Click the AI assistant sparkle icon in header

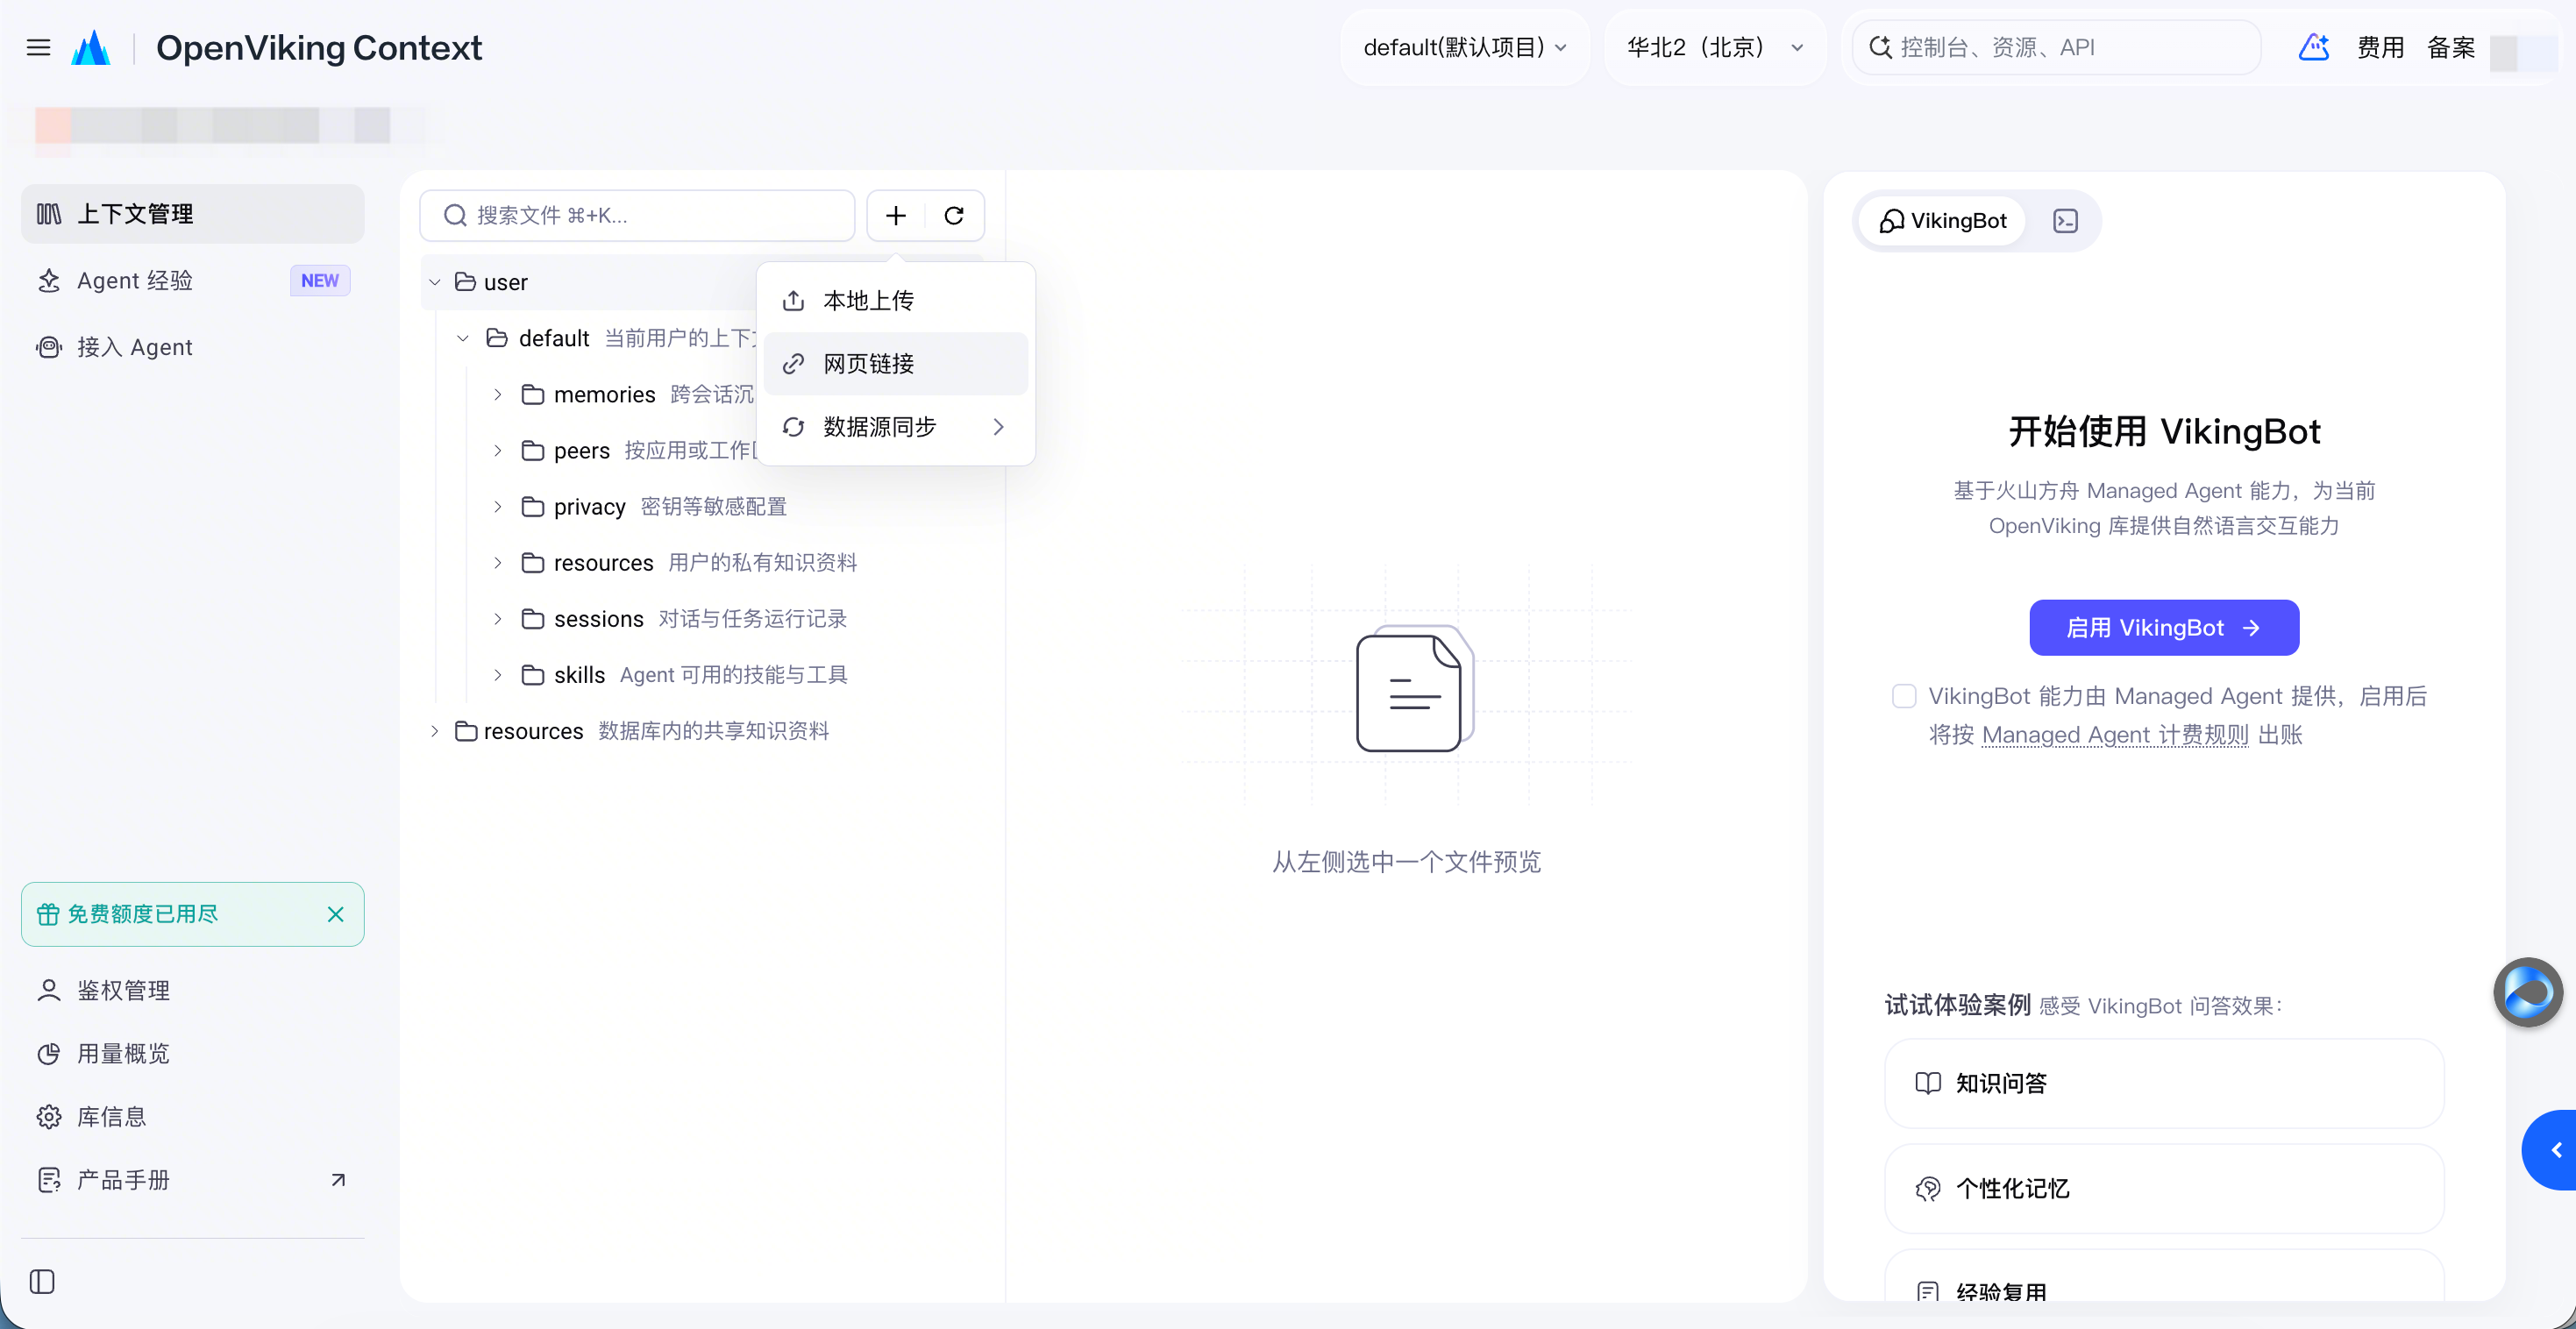(2314, 47)
